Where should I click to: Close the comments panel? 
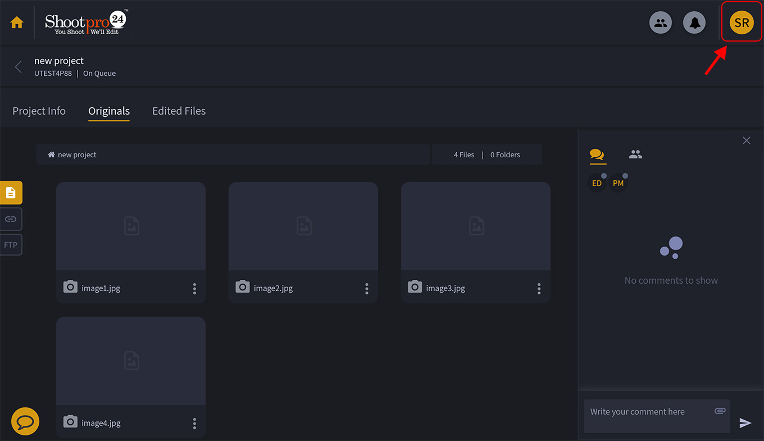(x=746, y=140)
